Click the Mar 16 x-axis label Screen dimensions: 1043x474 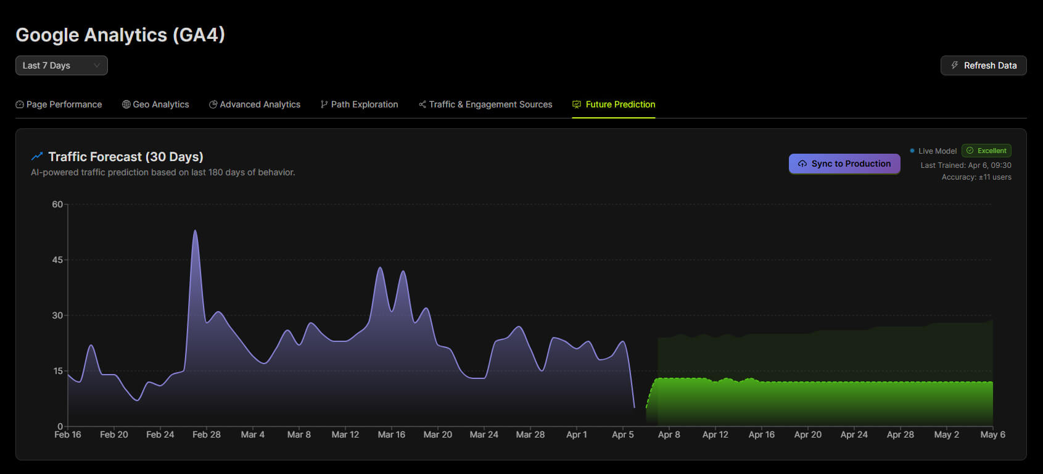pyautogui.click(x=392, y=434)
